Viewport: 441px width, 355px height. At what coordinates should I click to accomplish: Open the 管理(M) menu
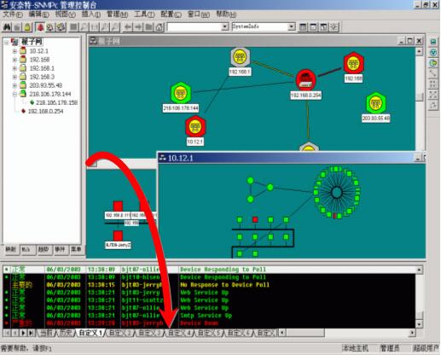[x=117, y=14]
